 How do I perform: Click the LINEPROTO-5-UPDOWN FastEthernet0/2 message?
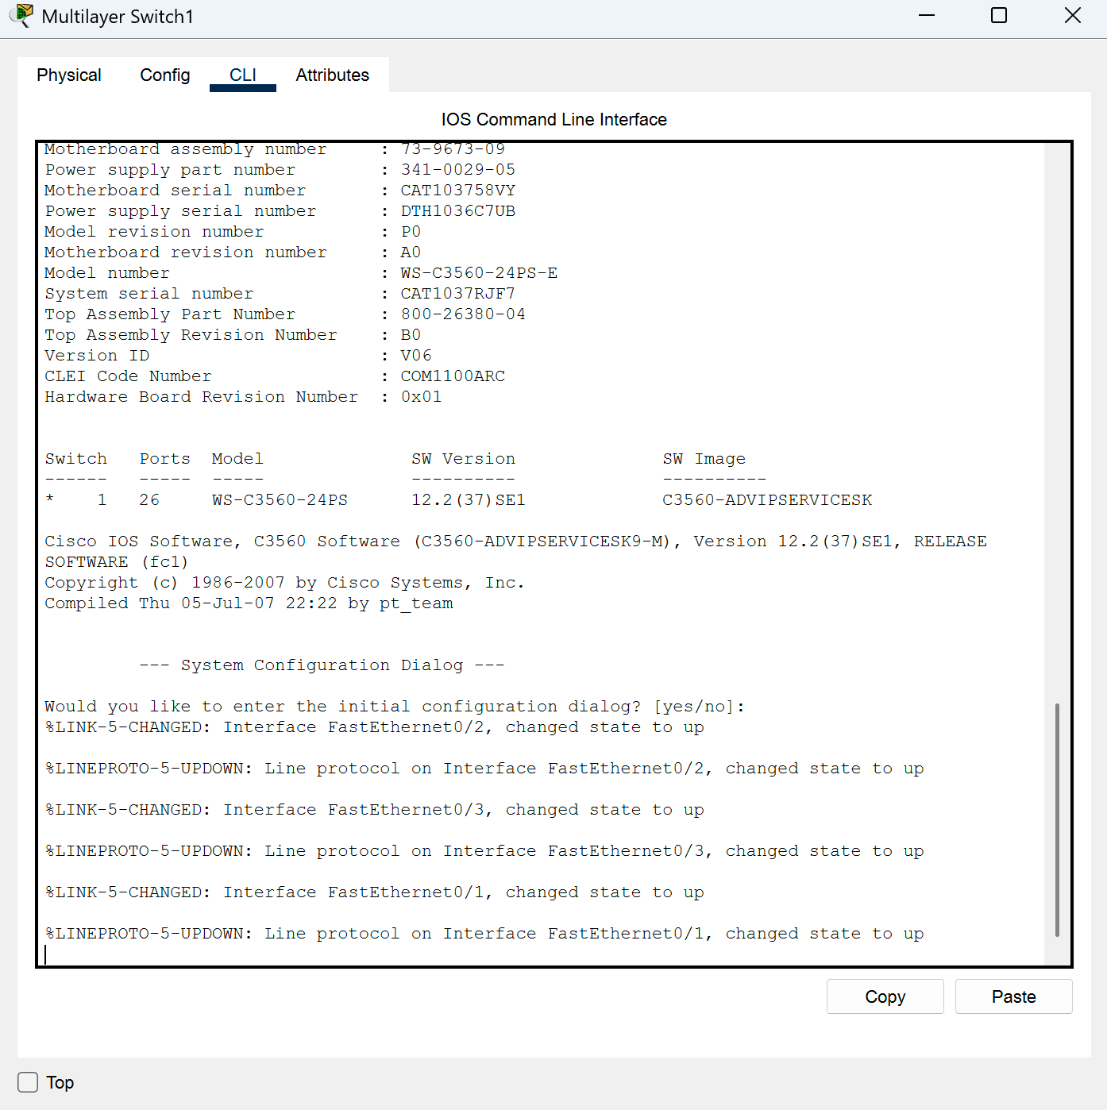(x=484, y=769)
